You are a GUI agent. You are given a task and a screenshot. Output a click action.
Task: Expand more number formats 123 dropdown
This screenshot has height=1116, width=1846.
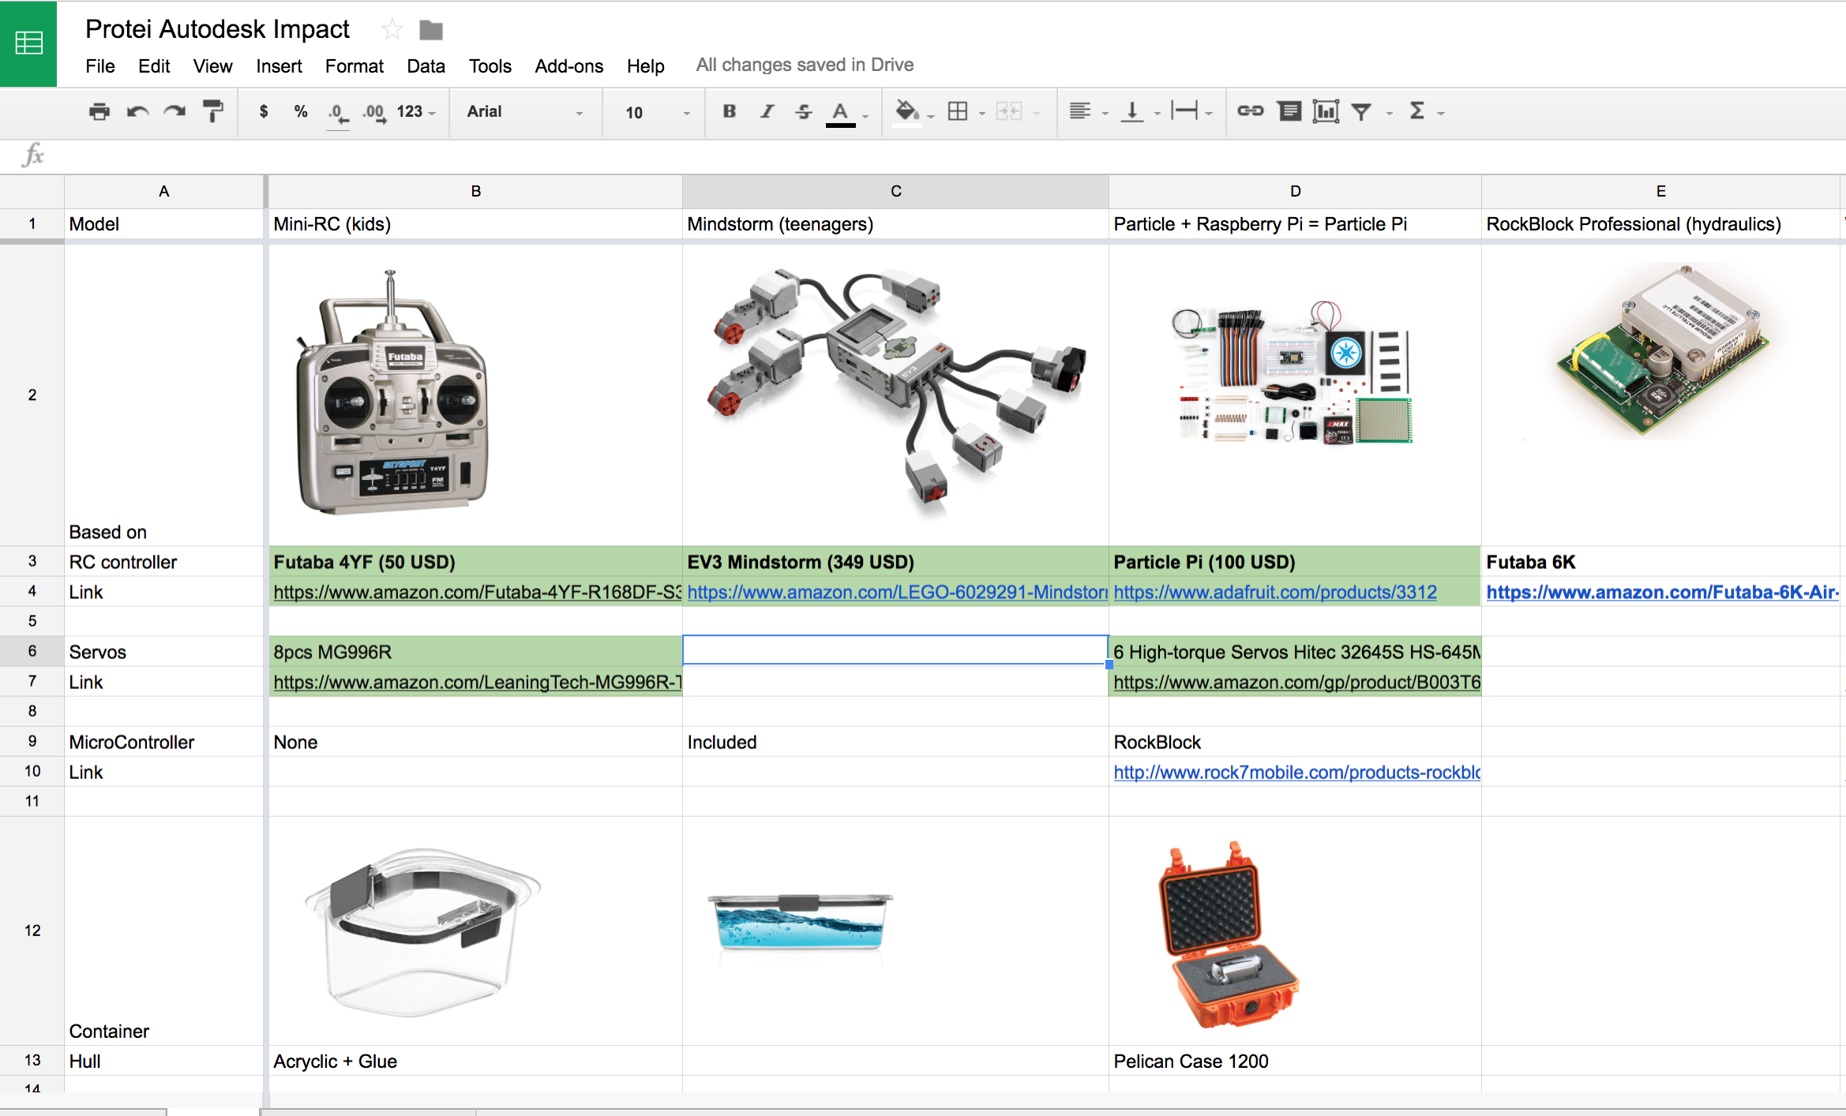click(416, 111)
